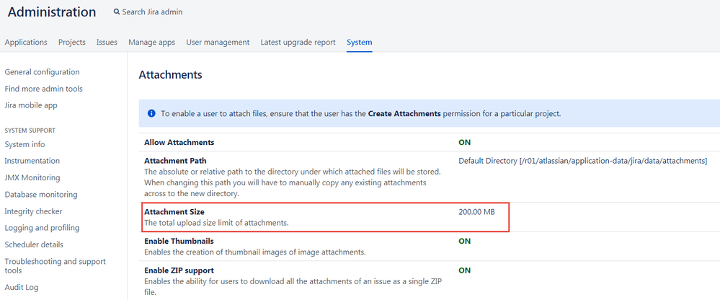The width and height of the screenshot is (720, 300).
Task: Click the single ZIP file description text
Action: [293, 286]
